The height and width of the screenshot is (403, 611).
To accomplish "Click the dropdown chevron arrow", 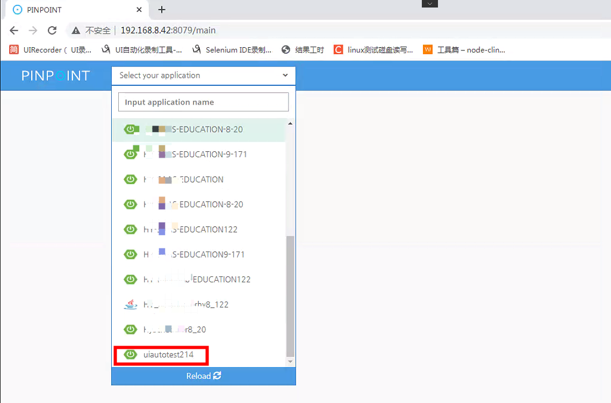I will tap(285, 75).
